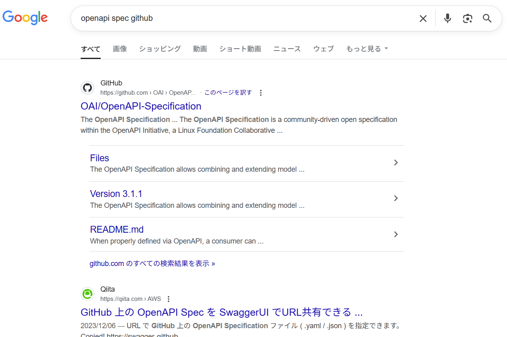Start voice search with microphone icon
The height and width of the screenshot is (337, 507).
448,18
